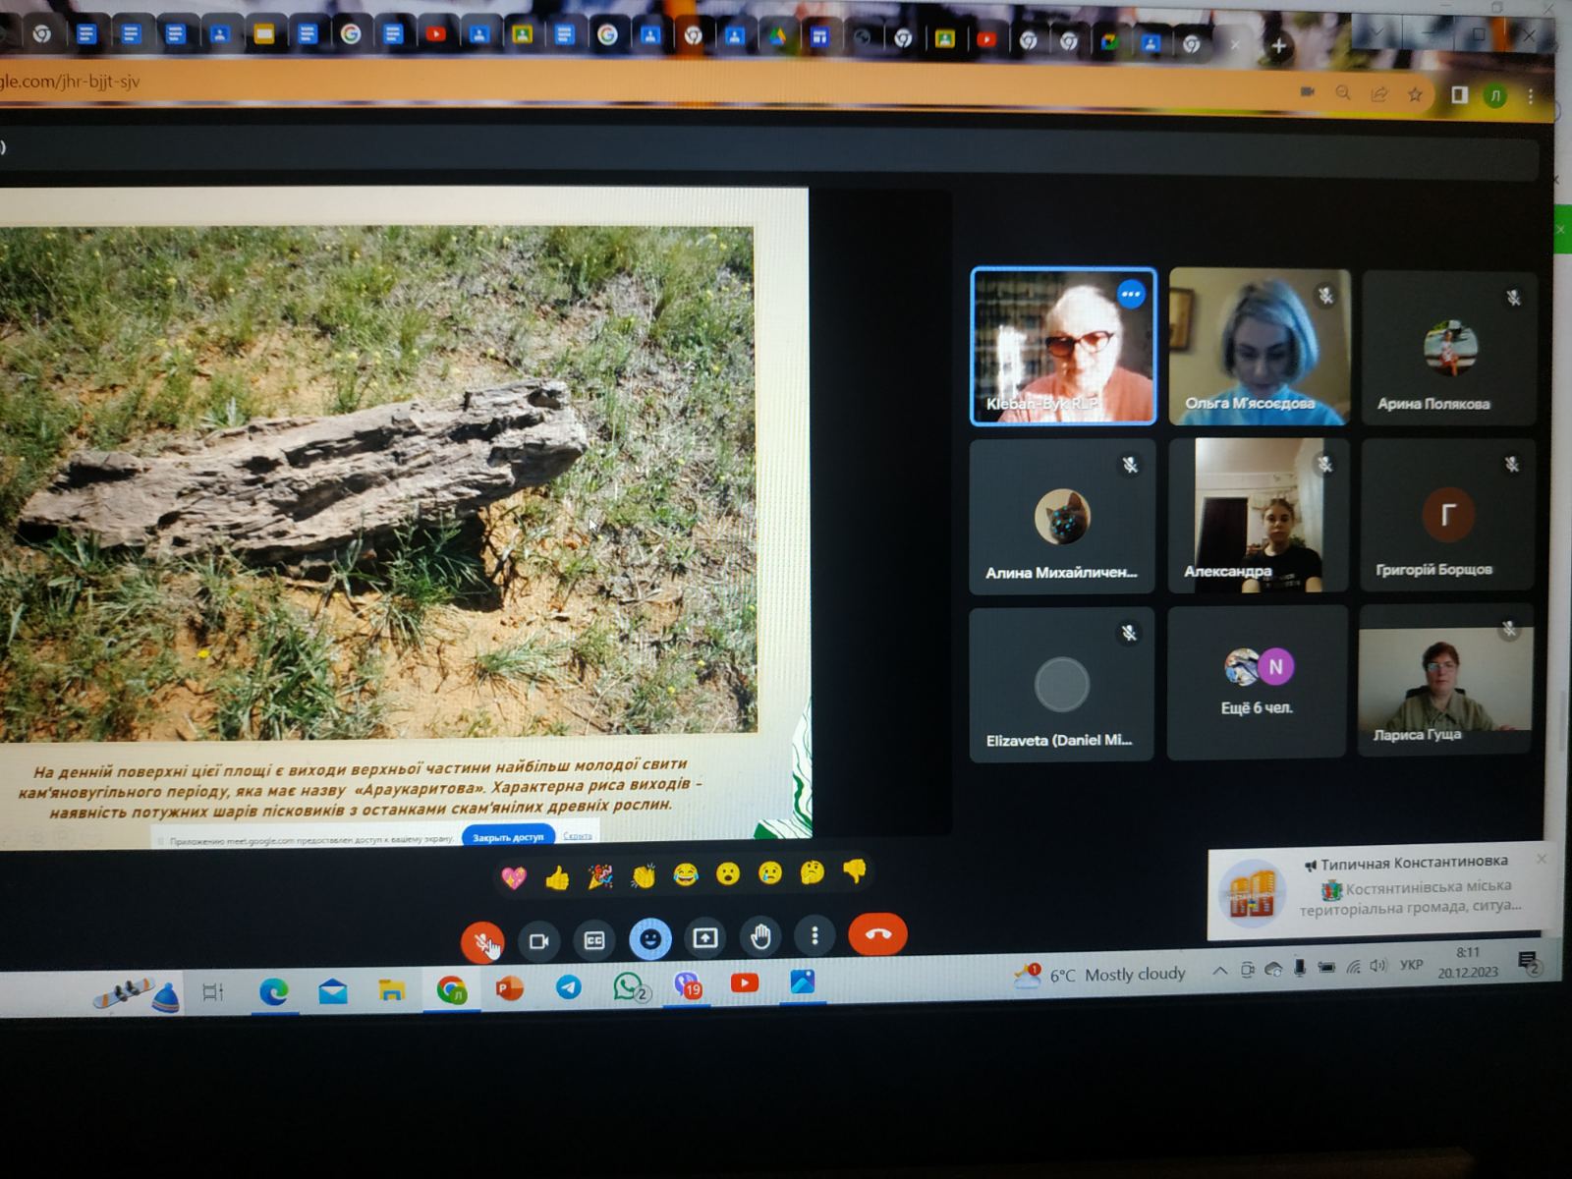This screenshot has height=1179, width=1572.
Task: Show the 'Ещё 6 чел.' participants tile
Action: (x=1257, y=682)
